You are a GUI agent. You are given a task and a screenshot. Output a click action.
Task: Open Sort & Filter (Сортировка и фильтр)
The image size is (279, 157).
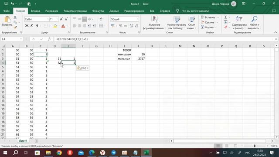click(x=239, y=23)
